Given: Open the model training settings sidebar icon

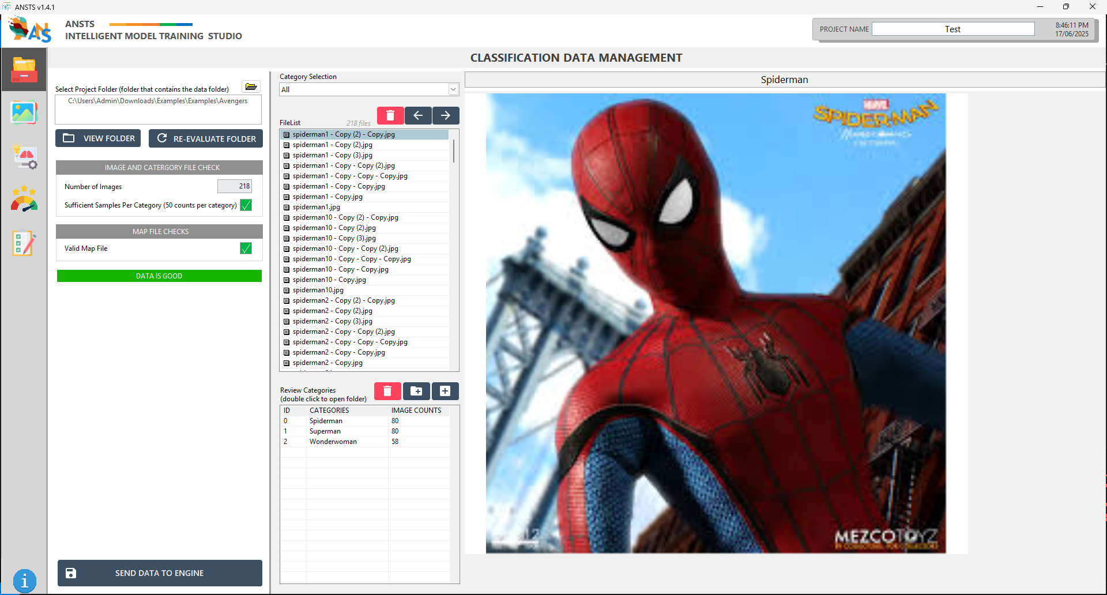Looking at the screenshot, I should 24,157.
